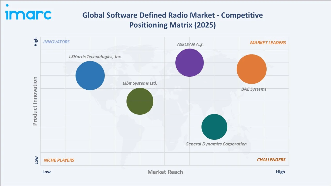
Task: Click the 'BAE Systems' label
Action: tap(254, 89)
